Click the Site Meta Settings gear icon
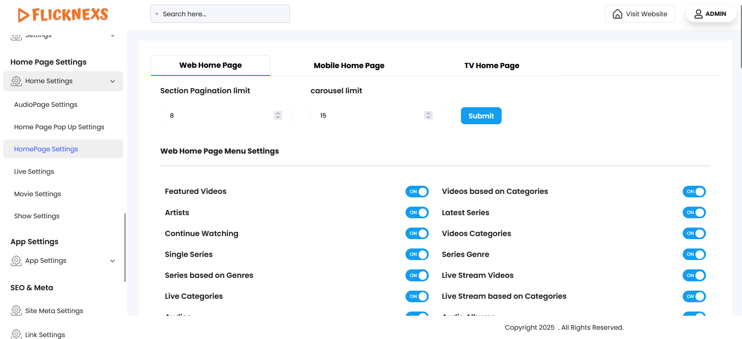Image resolution: width=742 pixels, height=339 pixels. pyautogui.click(x=16, y=311)
